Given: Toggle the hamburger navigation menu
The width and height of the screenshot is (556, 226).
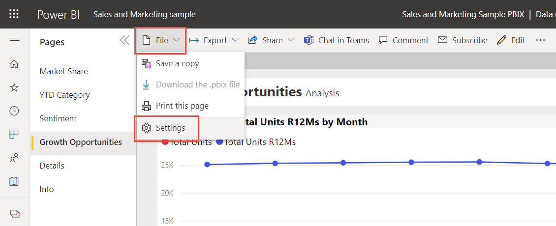Looking at the screenshot, I should coord(14,40).
